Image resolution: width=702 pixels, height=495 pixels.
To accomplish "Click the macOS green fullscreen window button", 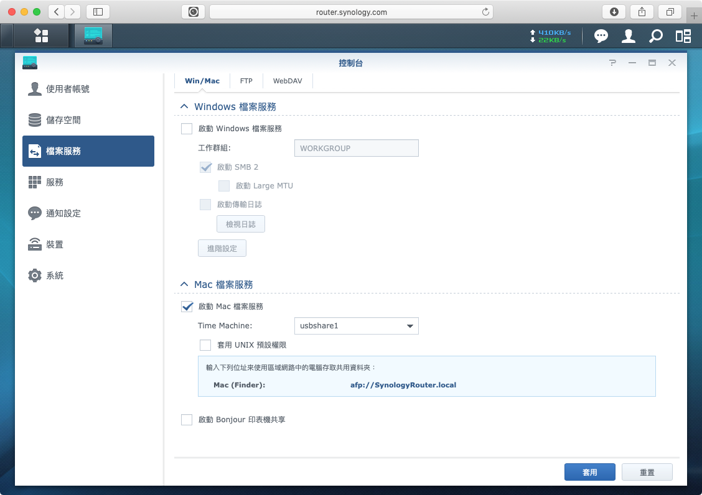I will [37, 12].
